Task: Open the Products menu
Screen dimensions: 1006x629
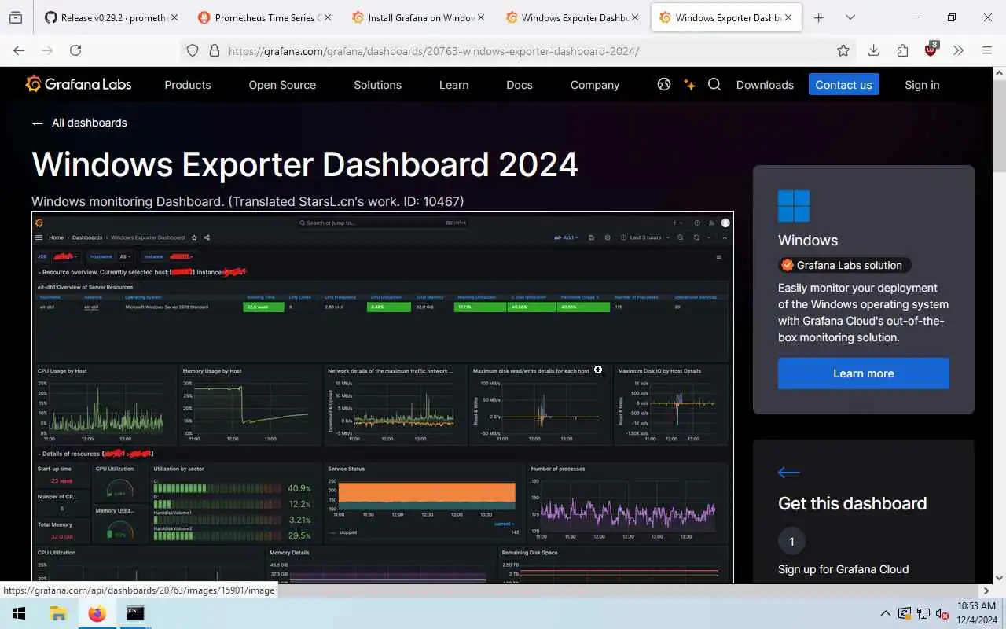Action: (x=188, y=85)
